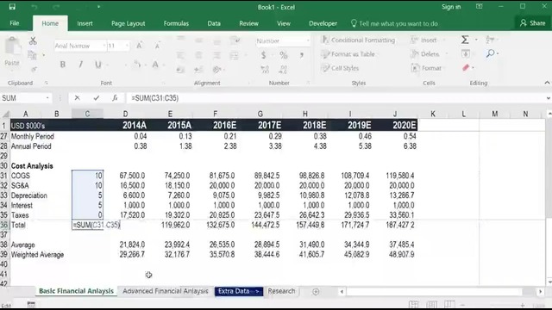This screenshot has width=552, height=310.
Task: Select row 38 header
Action: point(4,245)
